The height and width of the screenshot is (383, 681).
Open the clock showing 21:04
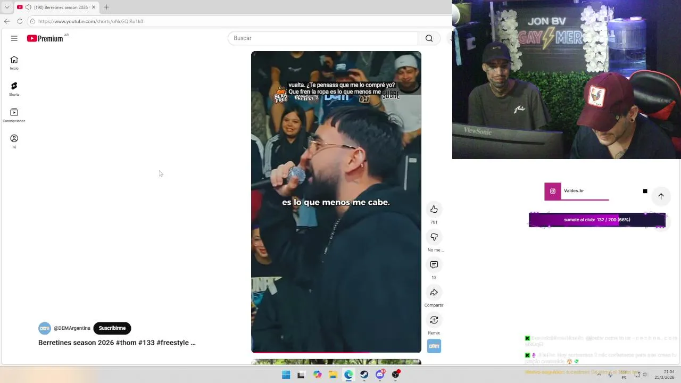(664, 374)
